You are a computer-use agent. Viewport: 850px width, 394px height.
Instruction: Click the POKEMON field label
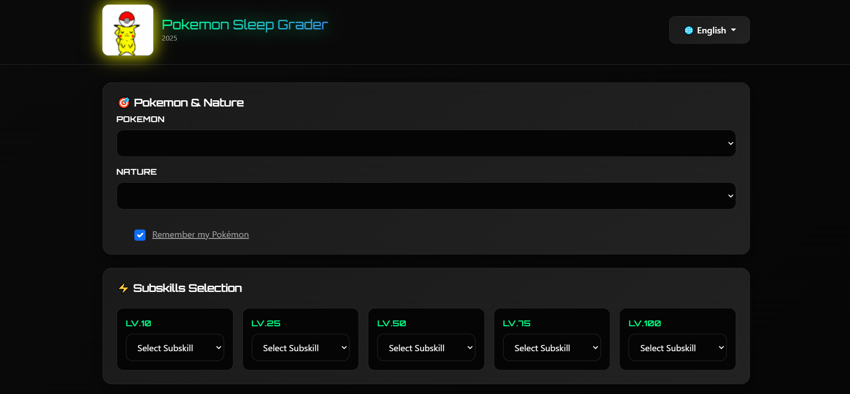pos(140,119)
